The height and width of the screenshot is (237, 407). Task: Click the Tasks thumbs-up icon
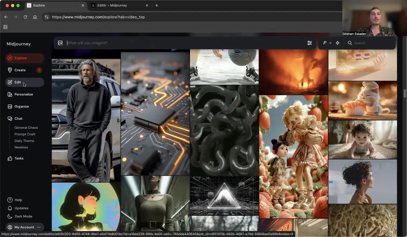point(10,158)
